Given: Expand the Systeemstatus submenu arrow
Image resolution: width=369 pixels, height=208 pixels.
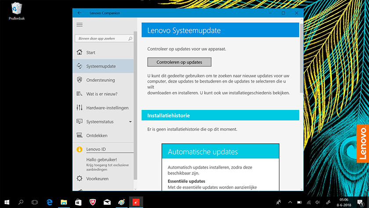Looking at the screenshot, I should coord(130,121).
